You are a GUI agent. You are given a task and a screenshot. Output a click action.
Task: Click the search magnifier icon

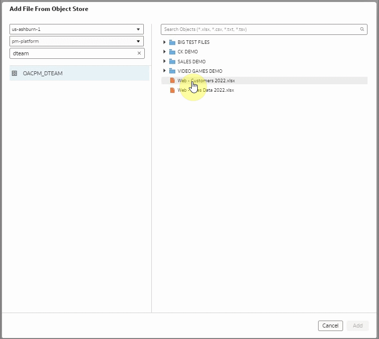click(362, 29)
